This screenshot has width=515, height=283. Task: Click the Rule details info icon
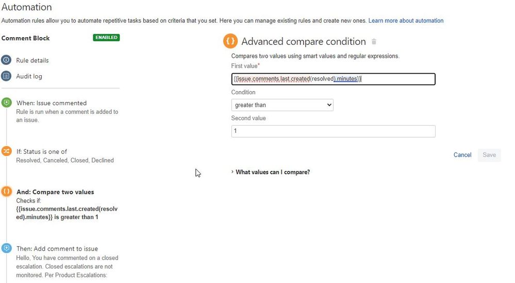[6, 60]
